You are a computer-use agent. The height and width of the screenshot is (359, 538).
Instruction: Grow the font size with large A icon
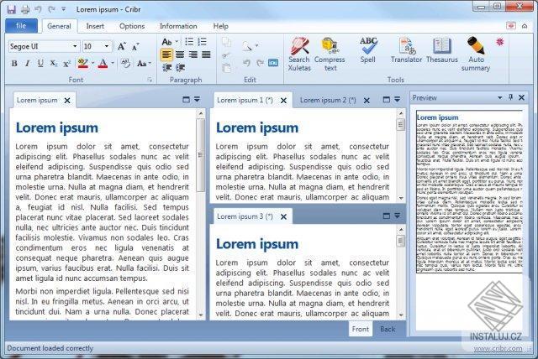(121, 46)
